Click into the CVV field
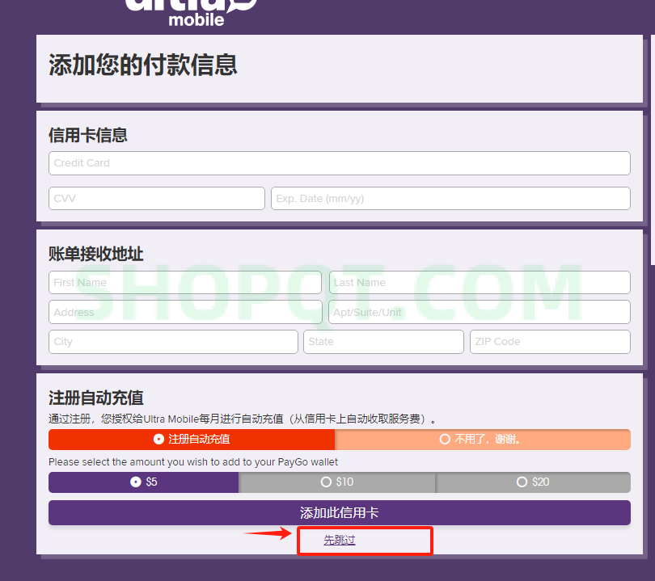The height and width of the screenshot is (581, 655). 157,198
